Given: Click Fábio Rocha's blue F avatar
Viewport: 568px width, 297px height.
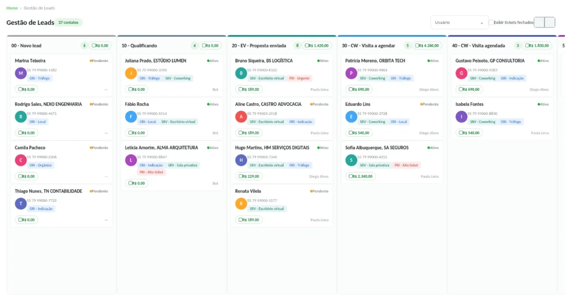Looking at the screenshot, I should coord(131,117).
